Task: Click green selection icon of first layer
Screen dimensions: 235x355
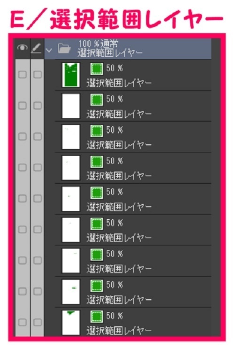Action: point(97,68)
